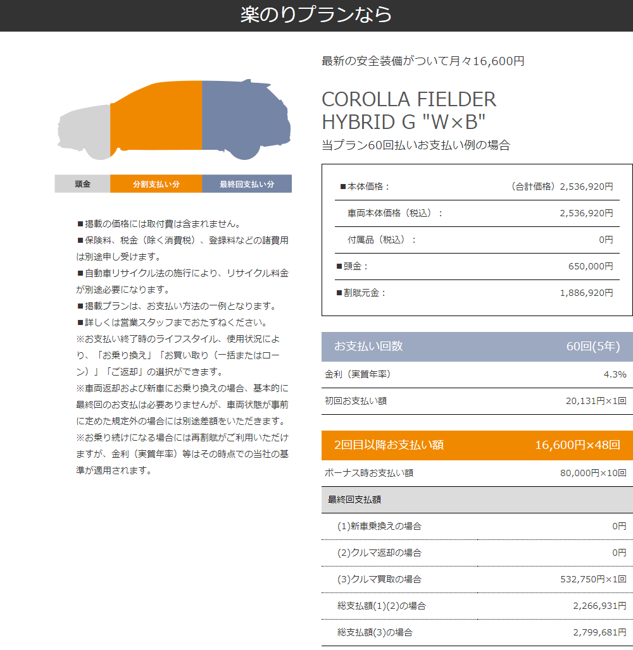Click the note 掲載プランは、お支払い方法の一例となります
The image size is (633, 650).
coord(177,306)
